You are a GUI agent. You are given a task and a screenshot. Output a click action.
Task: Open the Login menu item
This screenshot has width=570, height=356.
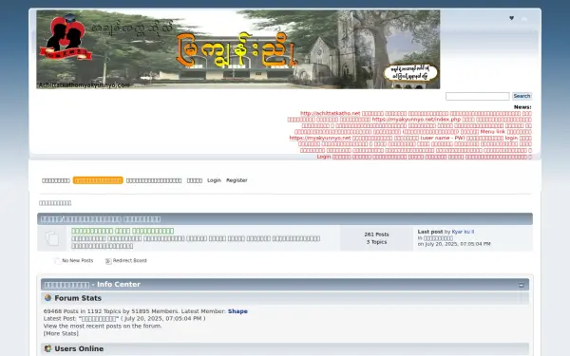[214, 180]
